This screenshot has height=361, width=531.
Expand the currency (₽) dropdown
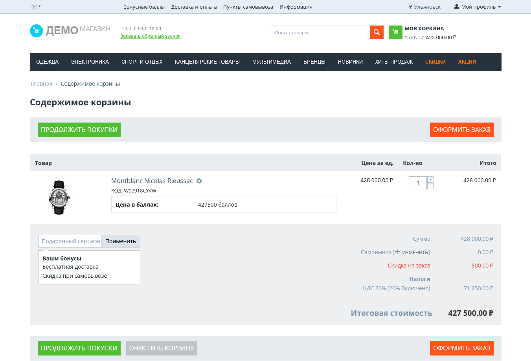click(x=36, y=7)
